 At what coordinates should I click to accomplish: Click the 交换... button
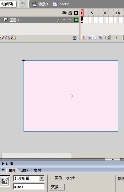point(57,187)
